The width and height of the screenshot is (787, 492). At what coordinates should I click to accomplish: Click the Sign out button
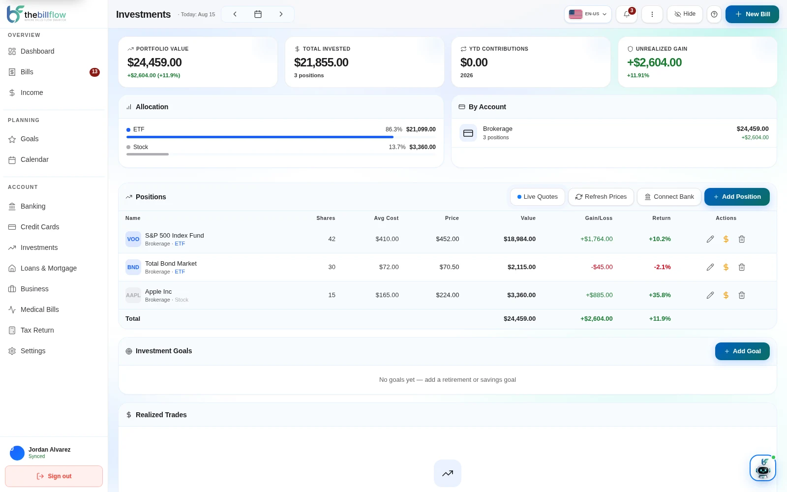coord(54,476)
